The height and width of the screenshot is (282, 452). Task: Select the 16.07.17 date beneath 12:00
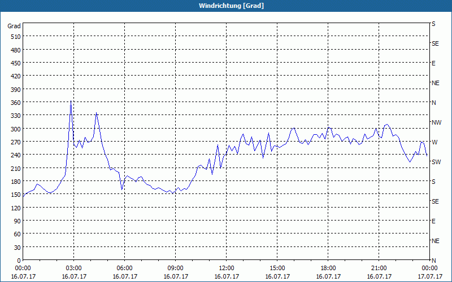click(227, 276)
